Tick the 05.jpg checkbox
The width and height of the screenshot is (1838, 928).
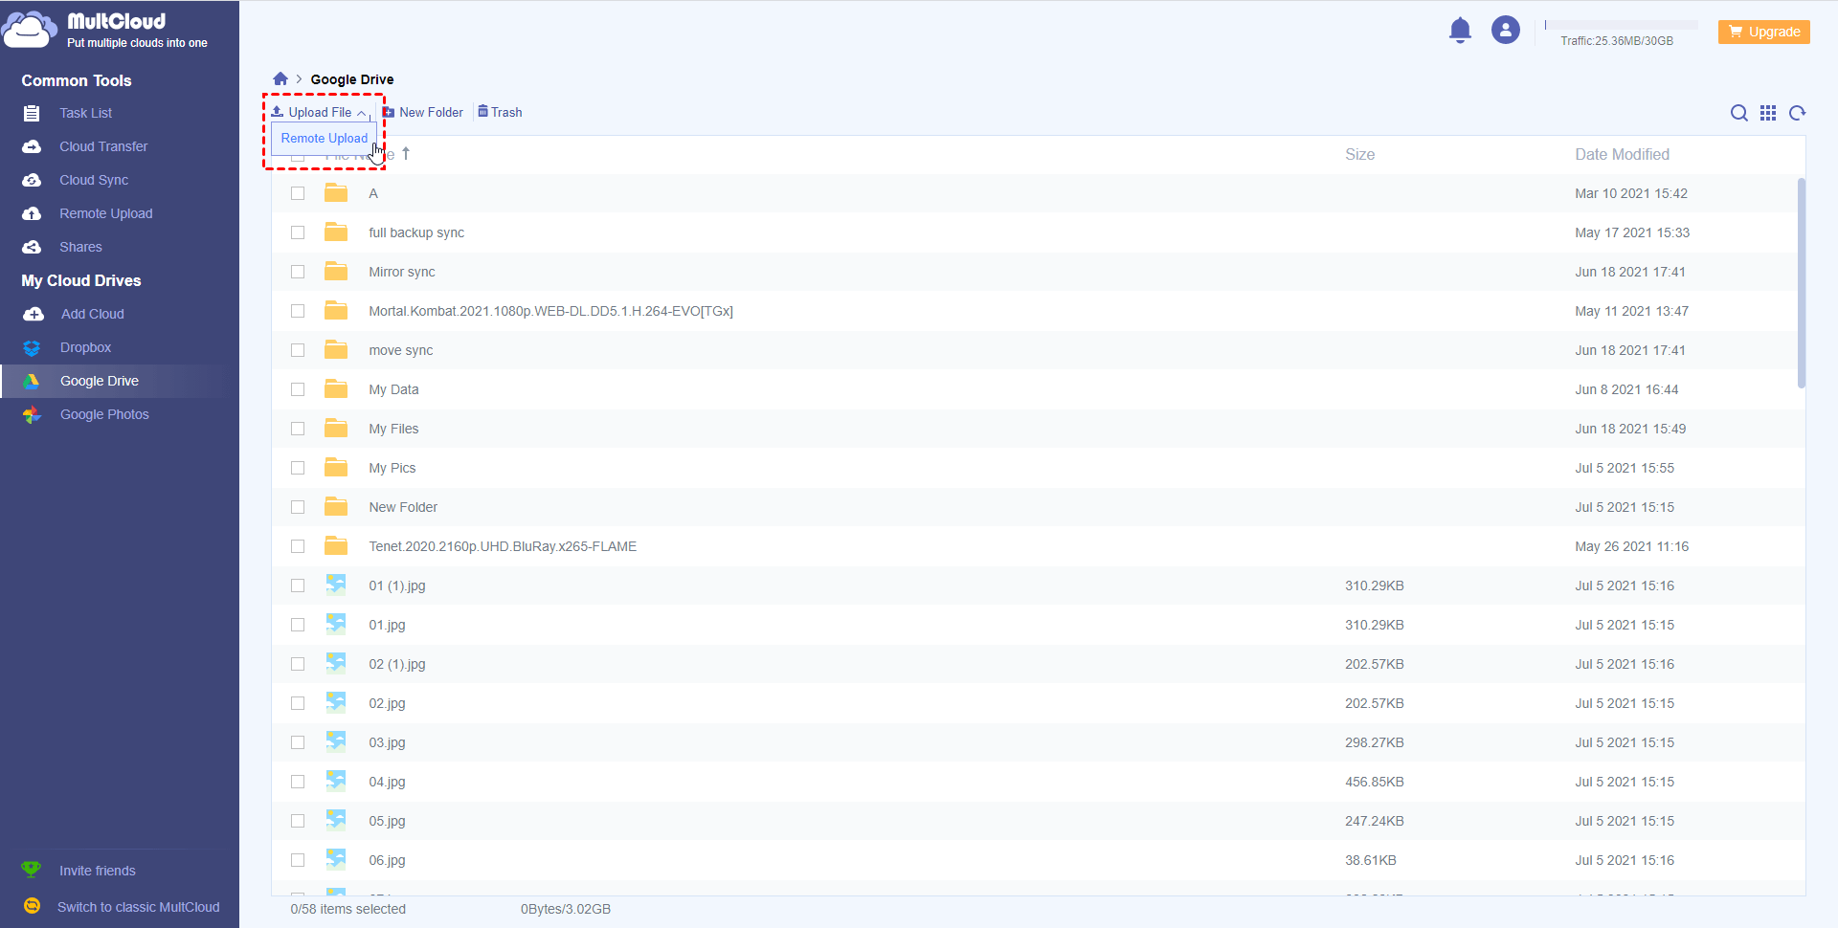point(298,821)
